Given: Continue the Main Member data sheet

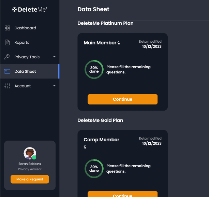Looking at the screenshot, I should [122, 99].
